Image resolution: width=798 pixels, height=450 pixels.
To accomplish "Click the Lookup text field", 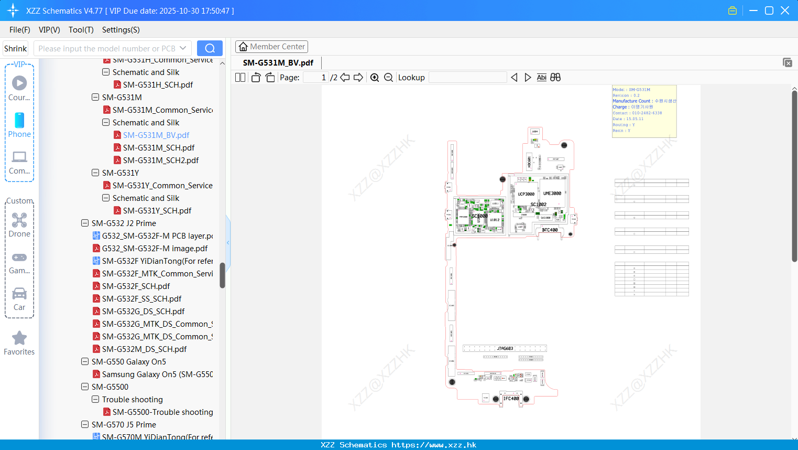I will coord(468,78).
